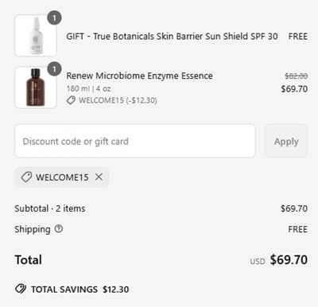Click the WELCOME15 chip label
The image size is (318, 307).
[62, 177]
